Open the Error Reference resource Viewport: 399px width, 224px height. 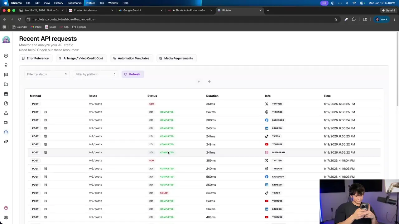point(35,58)
